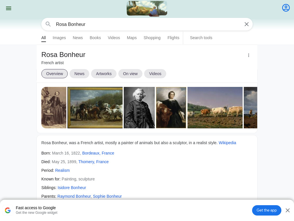Open The Horse Fair framed painting thumbnail
Screen dimensions: 294x221
(x=95, y=108)
